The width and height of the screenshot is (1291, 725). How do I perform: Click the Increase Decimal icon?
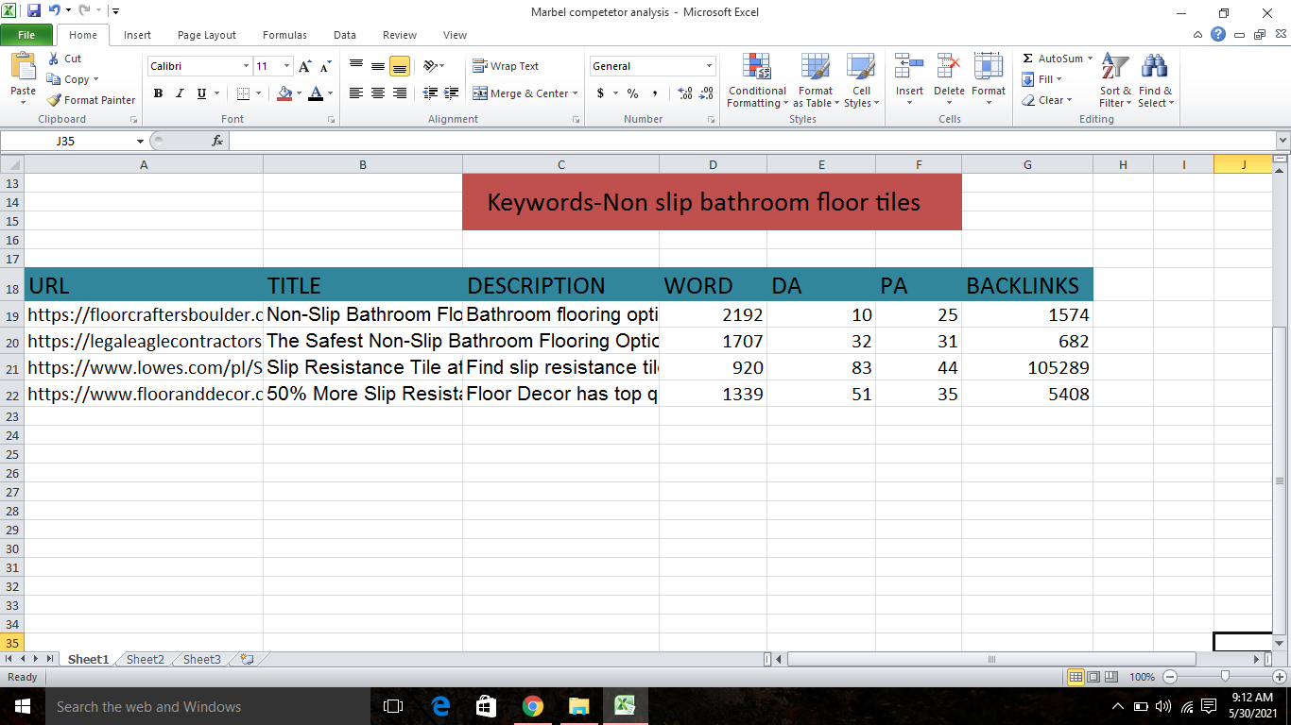click(x=685, y=93)
